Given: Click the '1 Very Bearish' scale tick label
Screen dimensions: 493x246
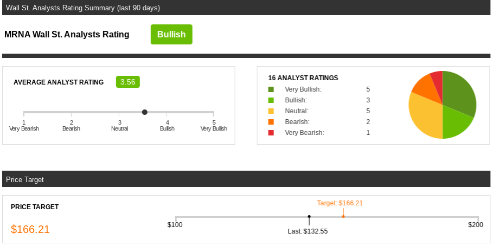Looking at the screenshot, I should pyautogui.click(x=24, y=125).
